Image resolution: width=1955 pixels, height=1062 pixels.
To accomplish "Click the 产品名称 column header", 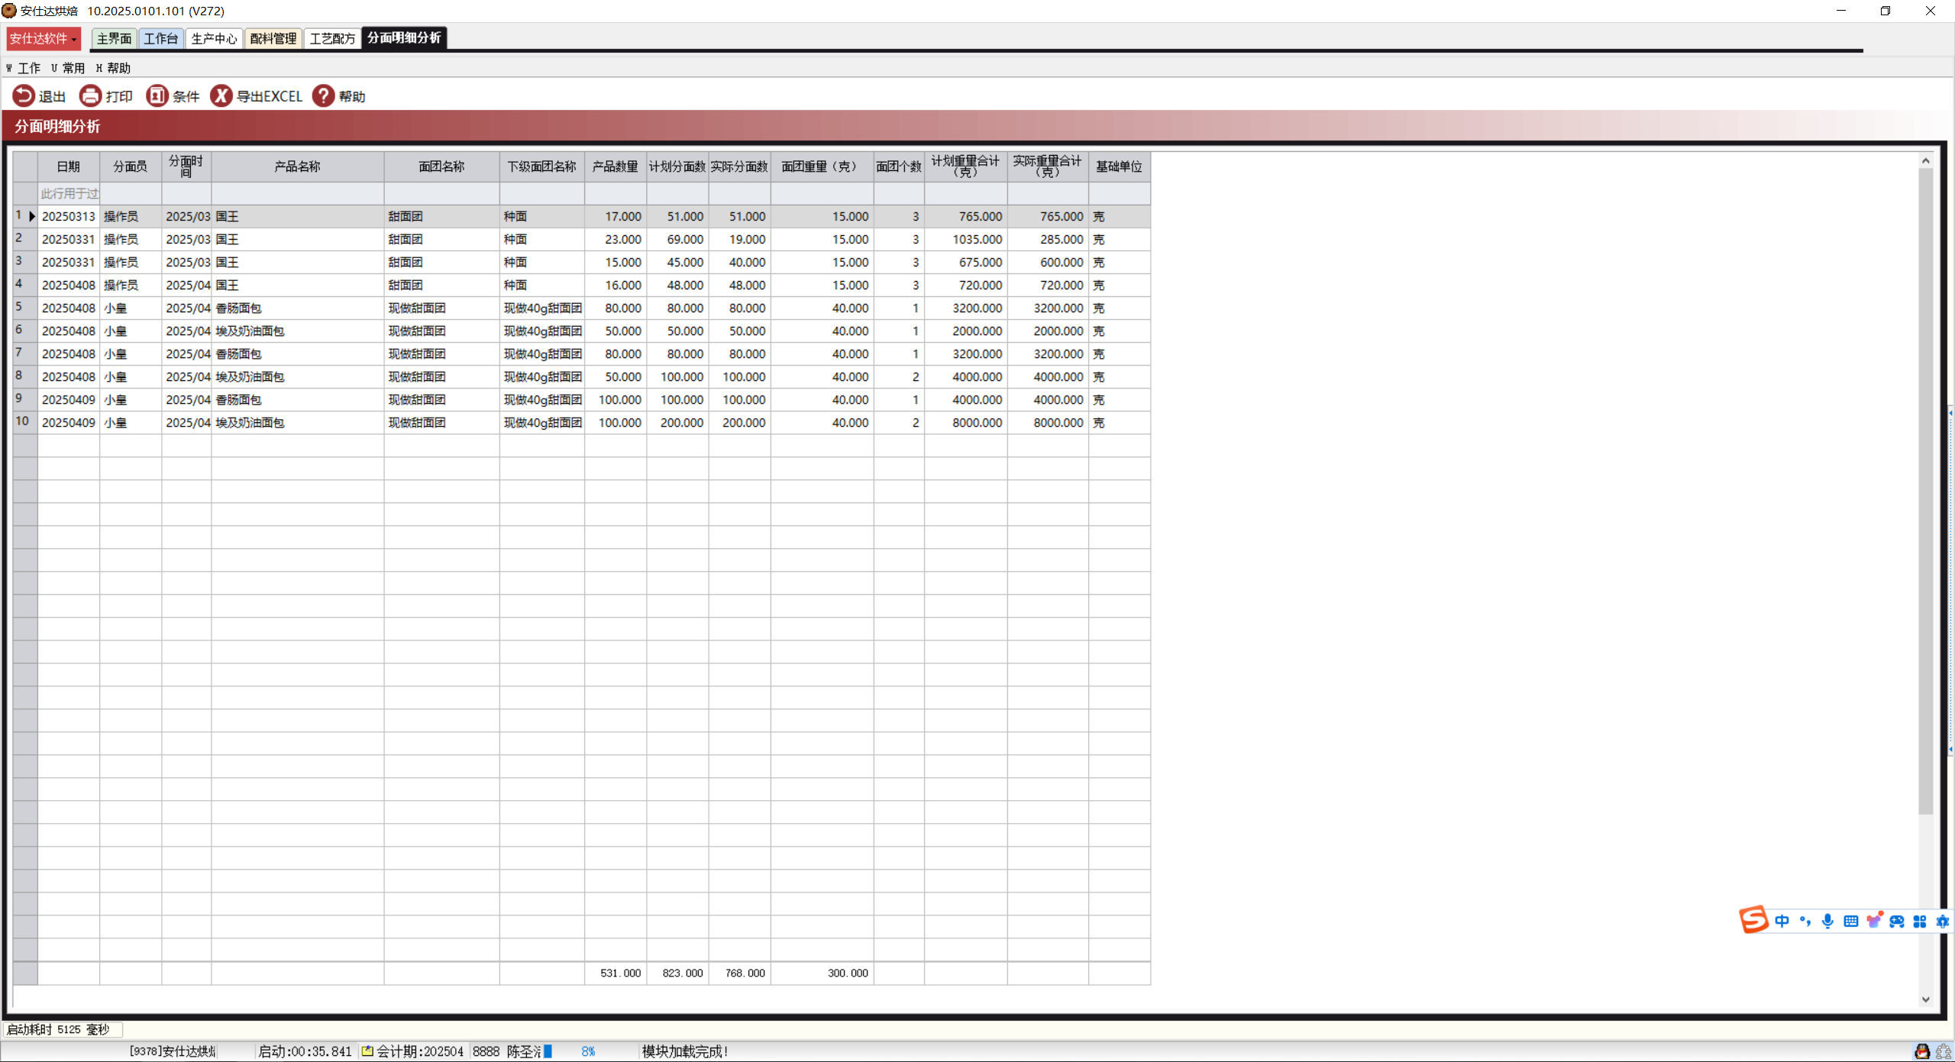I will (x=297, y=166).
